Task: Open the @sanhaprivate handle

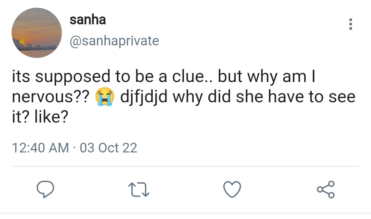Action: pos(114,41)
